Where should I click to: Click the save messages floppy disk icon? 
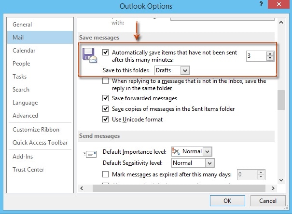click(x=90, y=57)
